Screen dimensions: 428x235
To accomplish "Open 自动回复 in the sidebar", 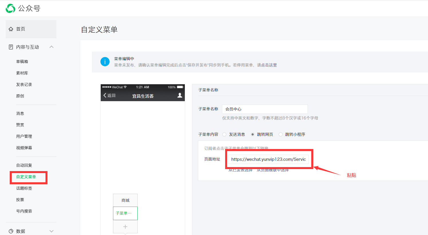I will [24, 165].
